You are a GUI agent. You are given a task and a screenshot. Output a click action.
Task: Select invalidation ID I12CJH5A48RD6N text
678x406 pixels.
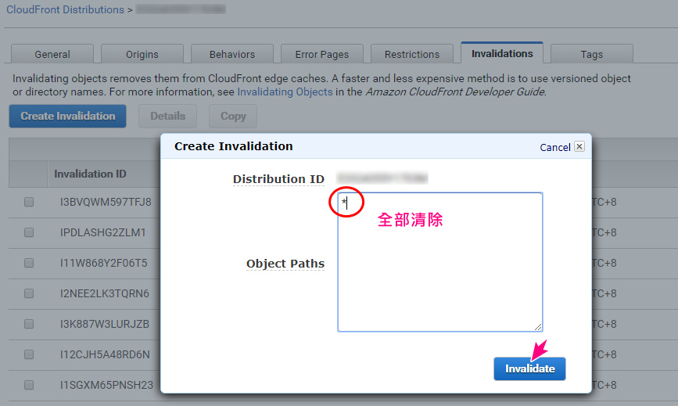[x=105, y=354]
